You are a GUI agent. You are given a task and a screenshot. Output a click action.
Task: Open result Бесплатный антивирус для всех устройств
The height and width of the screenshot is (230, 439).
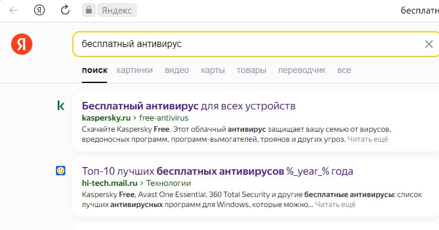coord(189,106)
